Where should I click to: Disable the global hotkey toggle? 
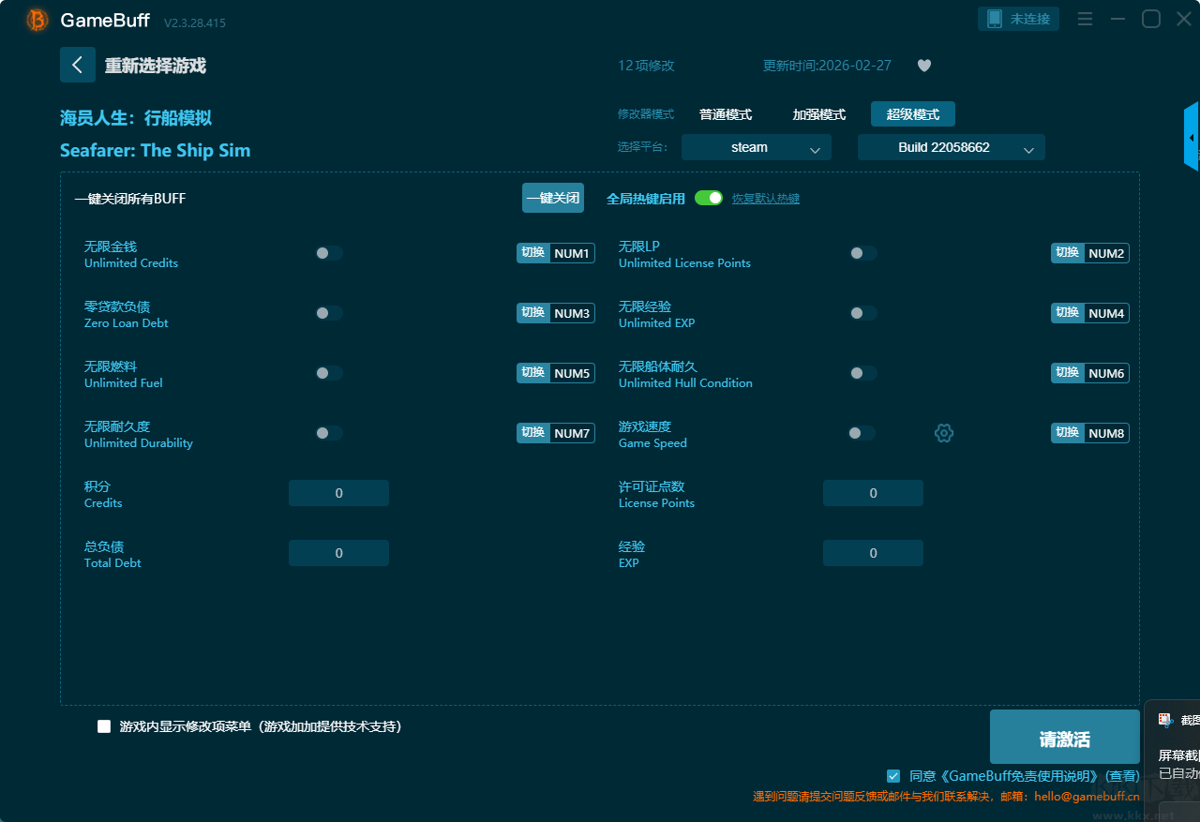[x=709, y=198]
